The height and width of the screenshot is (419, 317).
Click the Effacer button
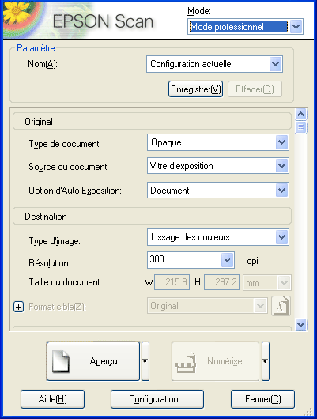coord(255,89)
